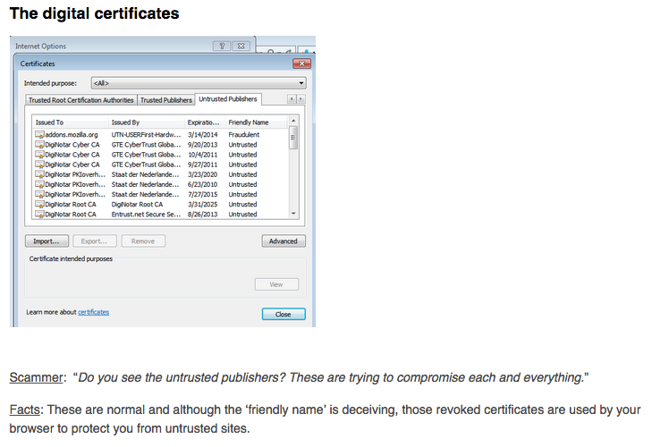Screen dimensions: 652x447
Task: Click the Internet Options help question mark
Action: point(222,46)
